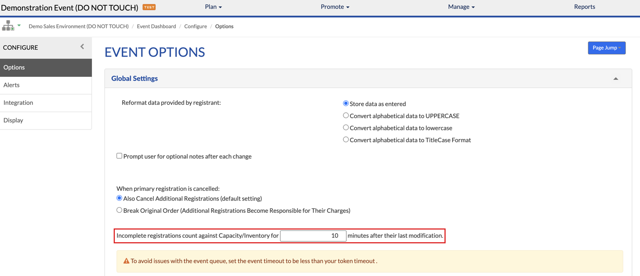Click 'When primary registration is cancelled' label
Image resolution: width=640 pixels, height=276 pixels.
tap(168, 189)
